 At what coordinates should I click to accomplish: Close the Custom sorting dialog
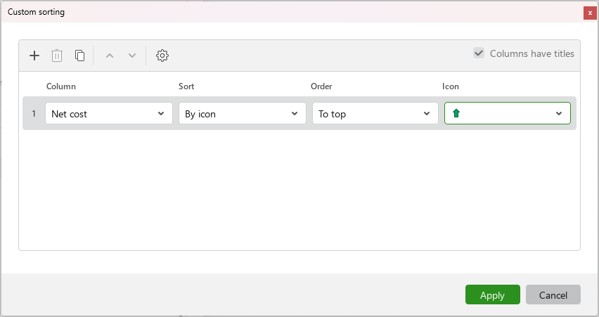pyautogui.click(x=590, y=13)
